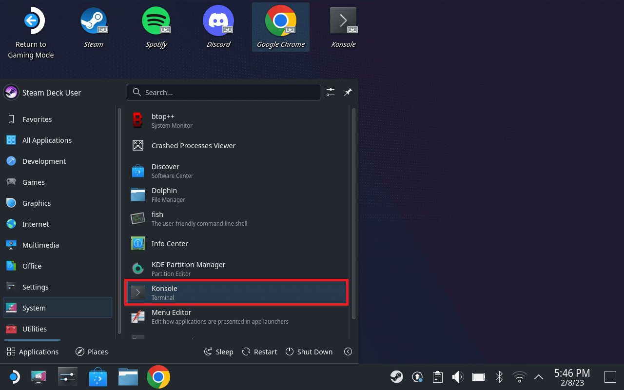Select the Internet category
Viewport: 624px width, 390px height.
[x=58, y=224]
